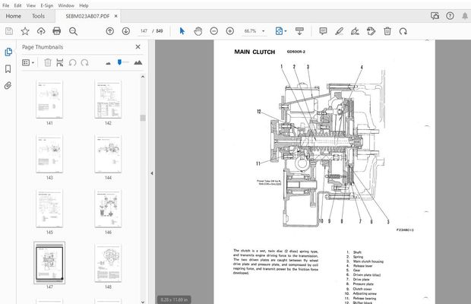
Task: Delete selected pages in the thumbnails panel
Action: click(47, 62)
